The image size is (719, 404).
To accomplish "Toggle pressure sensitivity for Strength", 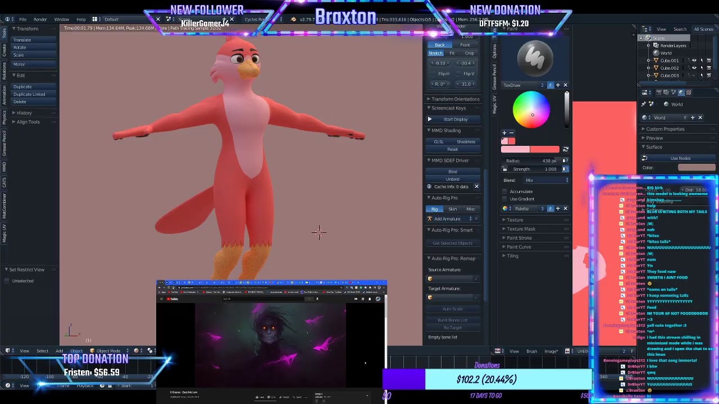I will [x=565, y=169].
